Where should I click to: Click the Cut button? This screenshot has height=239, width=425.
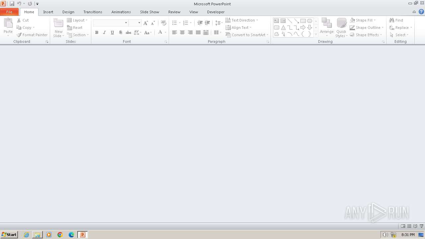pyautogui.click(x=23, y=20)
